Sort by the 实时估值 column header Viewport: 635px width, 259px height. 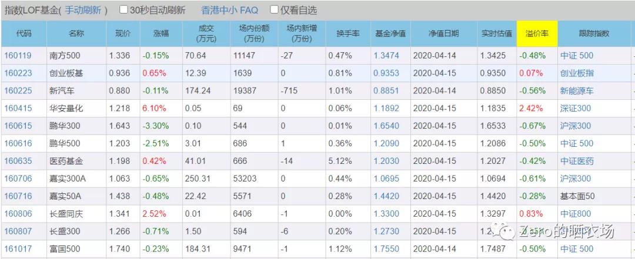tap(497, 33)
